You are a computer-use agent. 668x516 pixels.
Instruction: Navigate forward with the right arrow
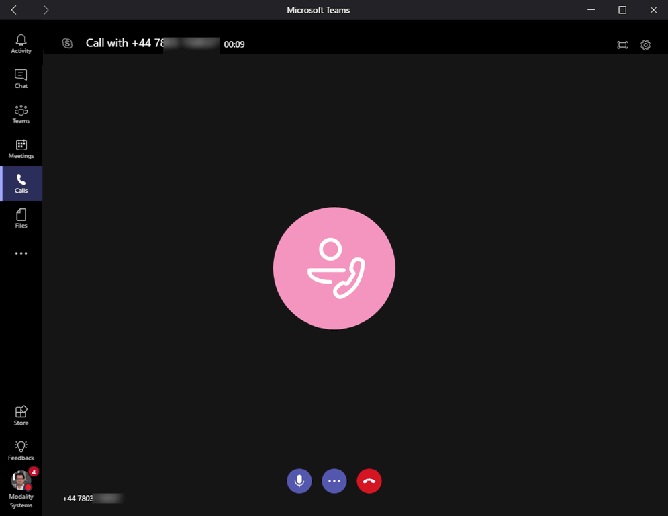[x=46, y=10]
